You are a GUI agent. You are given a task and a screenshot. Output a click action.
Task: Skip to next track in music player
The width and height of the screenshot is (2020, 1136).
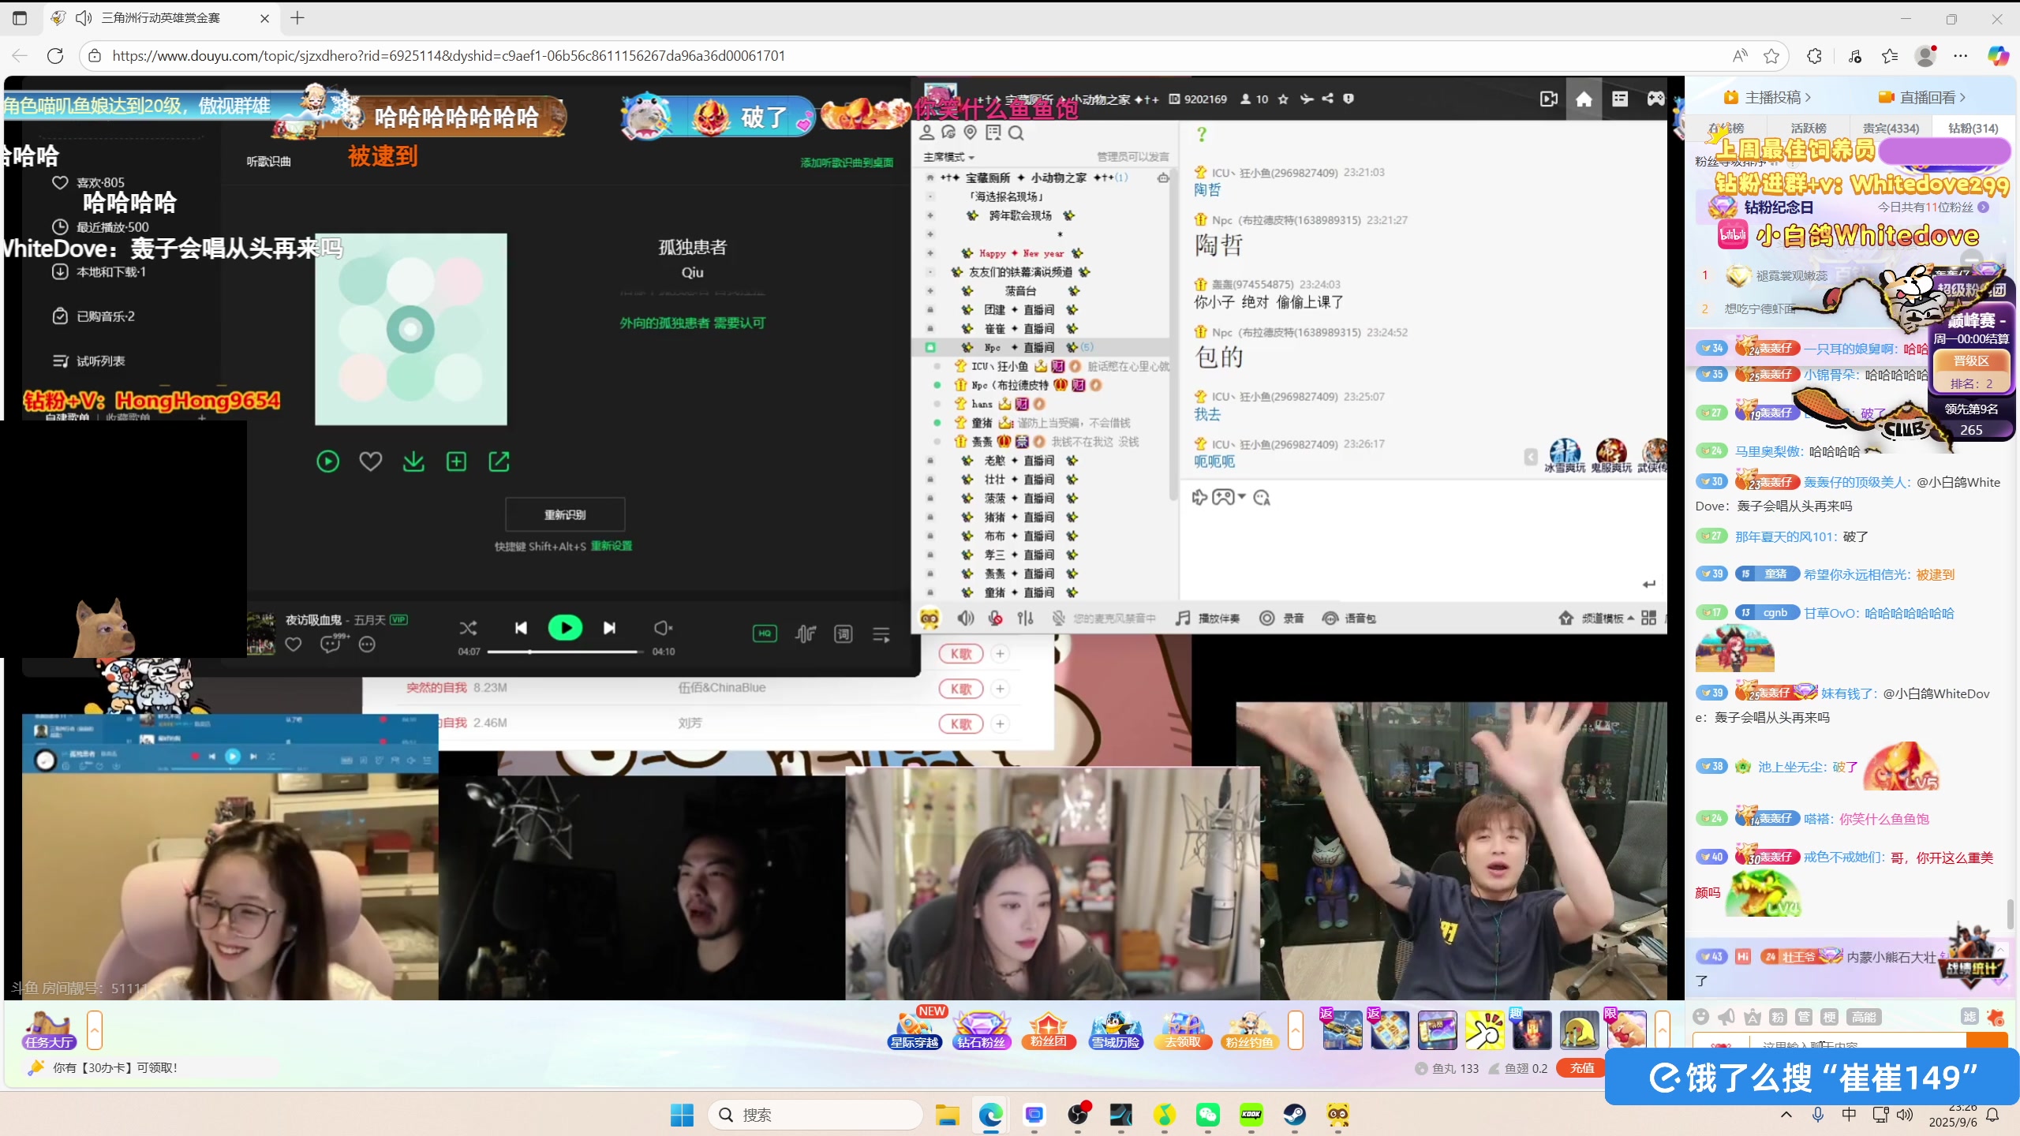click(x=609, y=628)
